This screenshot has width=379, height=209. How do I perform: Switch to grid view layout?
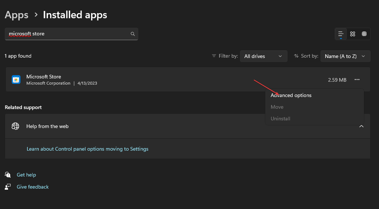tap(353, 34)
